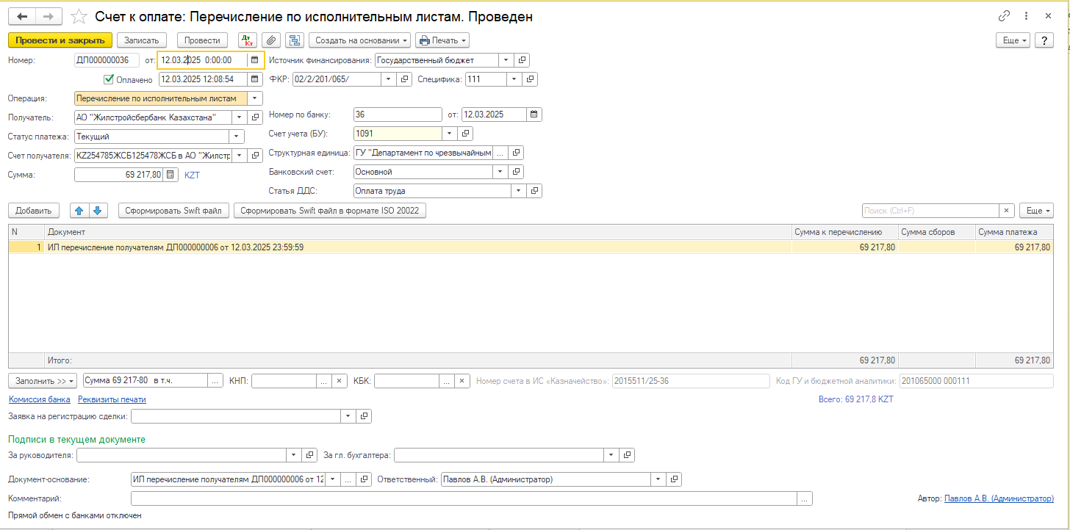The height and width of the screenshot is (530, 1070).
Task: Open the Создать на основании menu
Action: tap(359, 40)
